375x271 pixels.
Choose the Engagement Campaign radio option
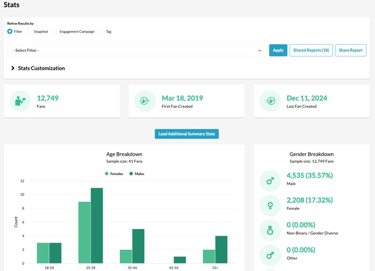[56, 32]
